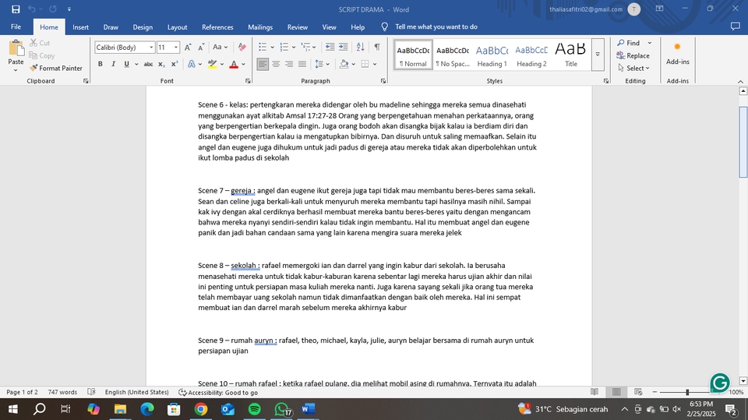Click the Replace button

[x=633, y=56]
